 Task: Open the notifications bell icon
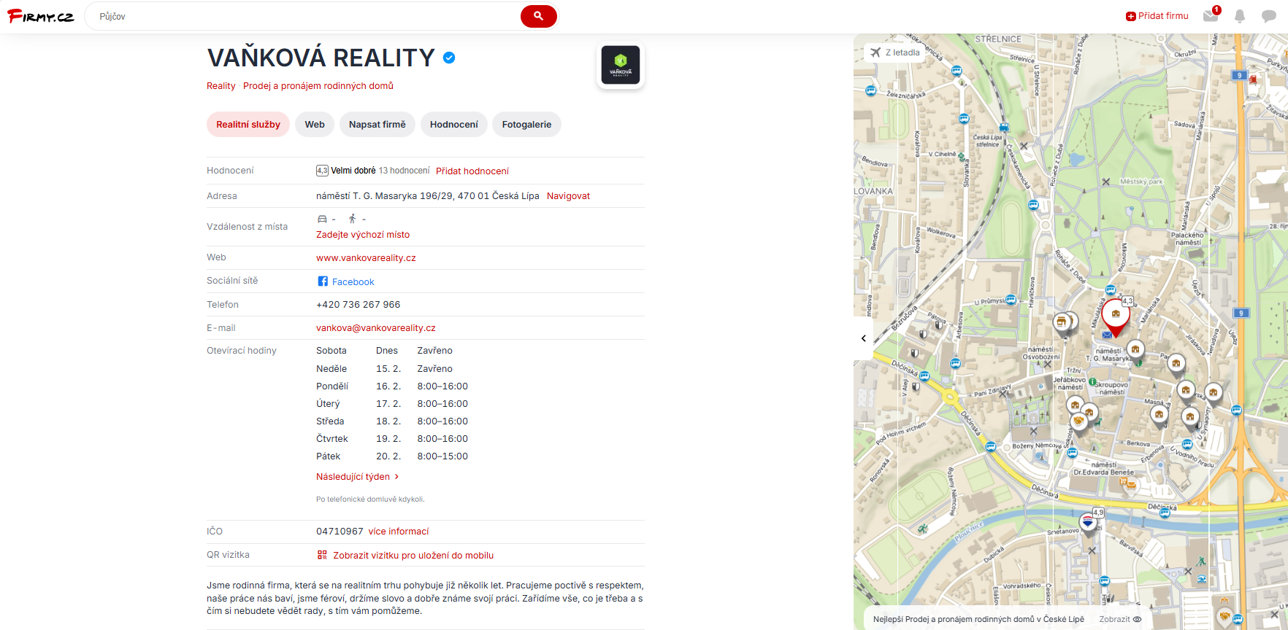click(x=1240, y=16)
